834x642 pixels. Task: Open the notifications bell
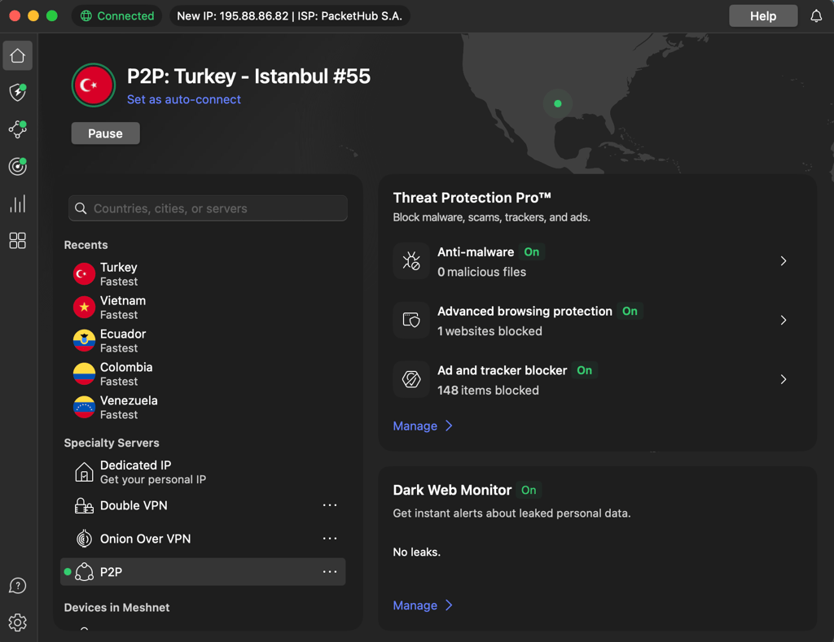[816, 16]
